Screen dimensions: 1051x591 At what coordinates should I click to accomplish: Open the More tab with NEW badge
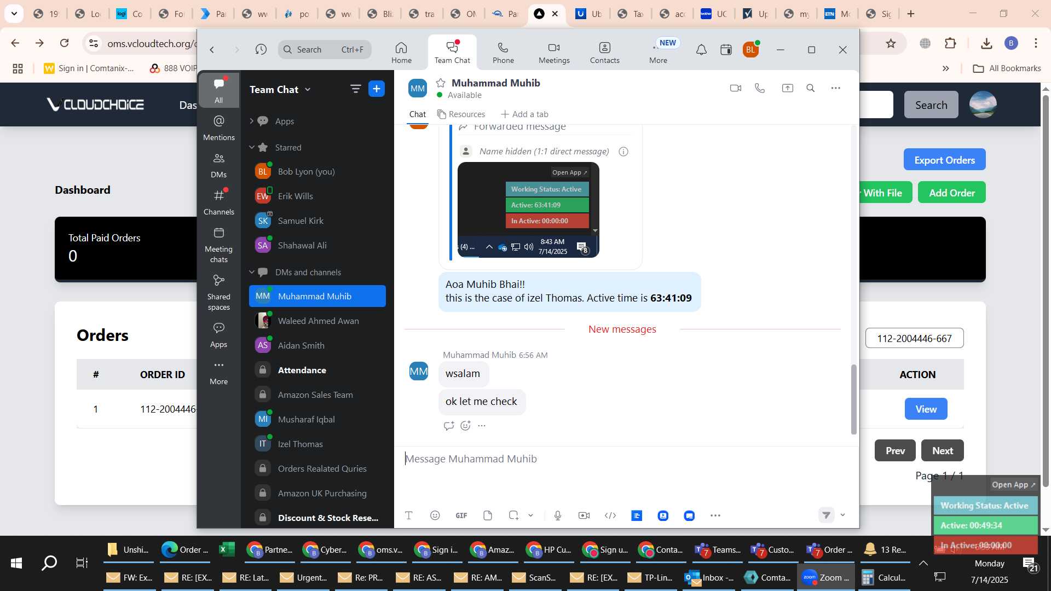coord(659,53)
